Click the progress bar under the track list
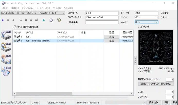The height and width of the screenshot is (105, 178). click(x=71, y=97)
